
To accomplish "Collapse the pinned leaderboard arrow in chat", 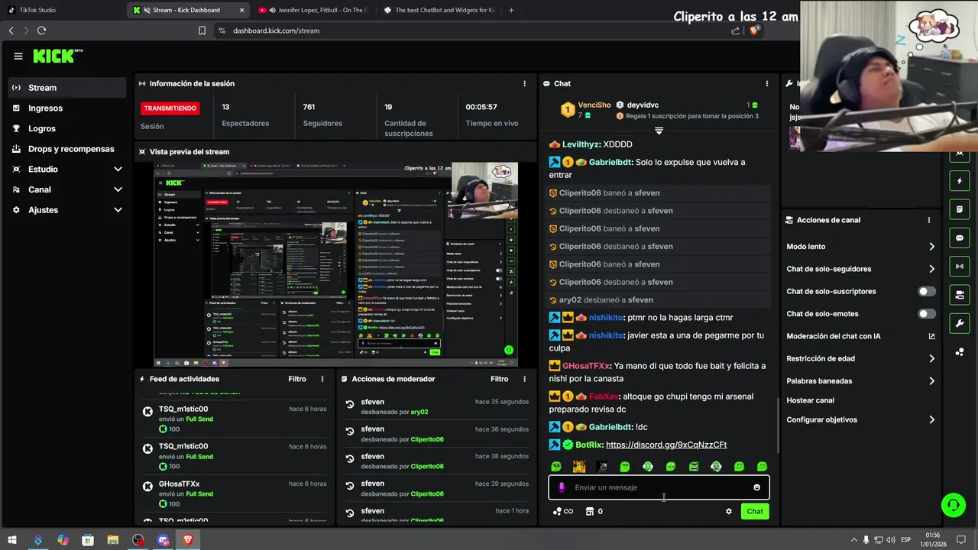I will click(x=659, y=131).
